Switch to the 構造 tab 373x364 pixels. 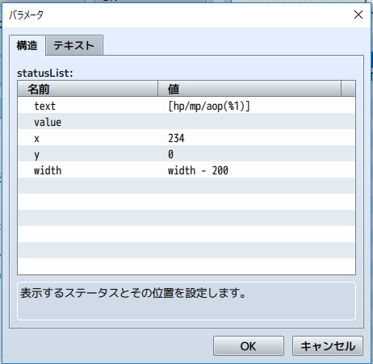27,45
